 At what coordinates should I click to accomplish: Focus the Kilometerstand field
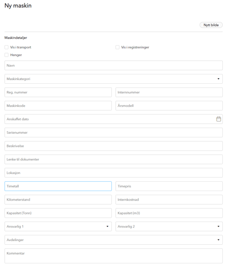pos(58,199)
